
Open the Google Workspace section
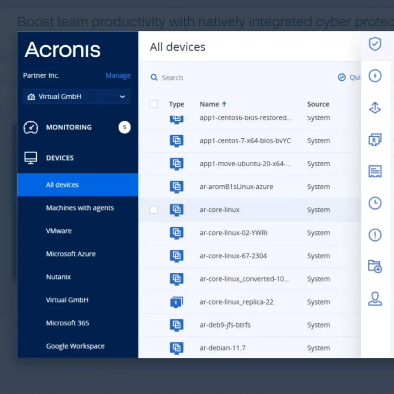[x=75, y=346]
